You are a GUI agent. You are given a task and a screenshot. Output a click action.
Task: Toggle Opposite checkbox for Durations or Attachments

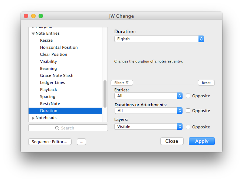pyautogui.click(x=188, y=111)
